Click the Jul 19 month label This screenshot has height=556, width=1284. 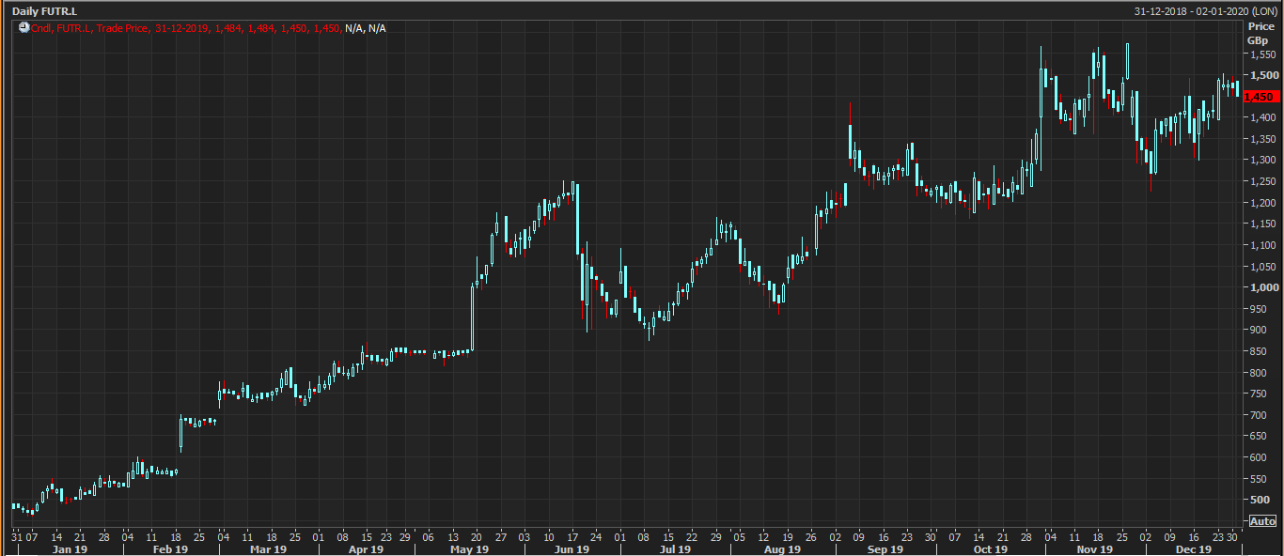click(675, 549)
